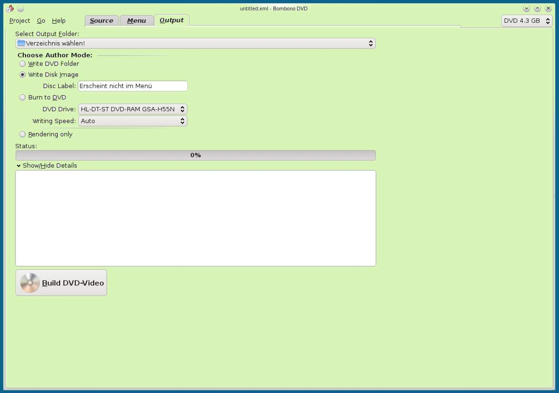Image resolution: width=559 pixels, height=393 pixels.
Task: Collapse the Show/Hide Details section
Action: coord(46,165)
